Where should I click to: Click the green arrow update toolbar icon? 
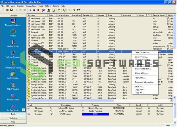click(x=64, y=10)
